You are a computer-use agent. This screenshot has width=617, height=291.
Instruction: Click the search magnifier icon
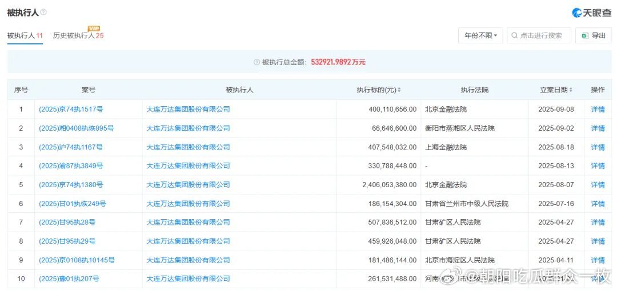click(x=514, y=35)
